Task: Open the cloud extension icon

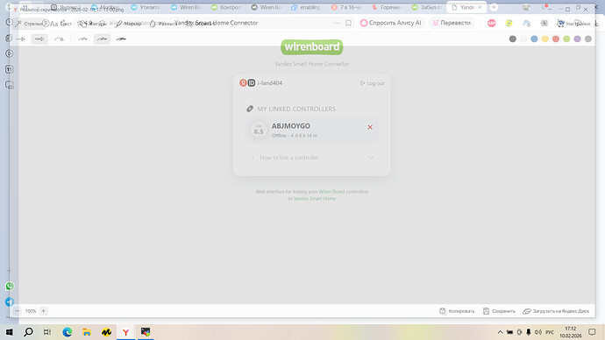Action: pyautogui.click(x=526, y=23)
